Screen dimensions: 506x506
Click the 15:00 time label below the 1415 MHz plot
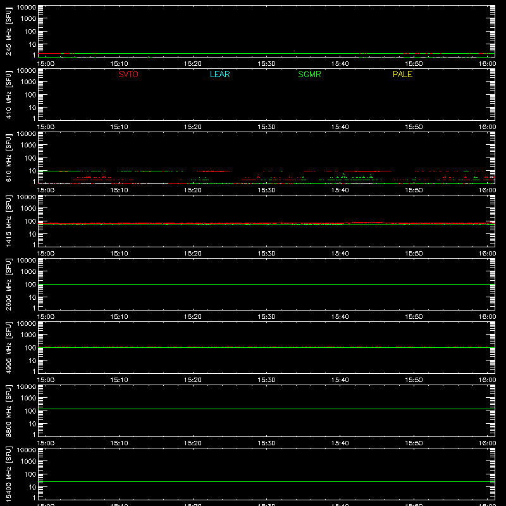click(x=46, y=254)
